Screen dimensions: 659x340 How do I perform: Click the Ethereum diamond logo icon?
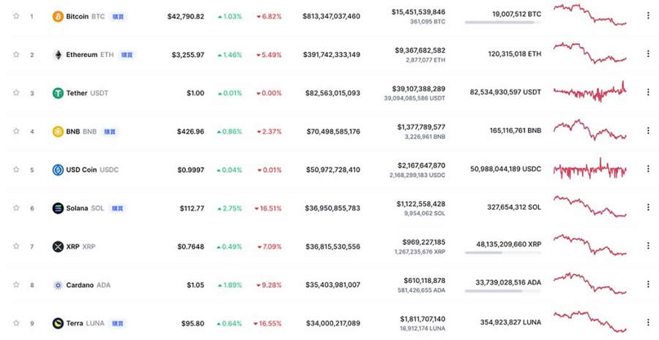click(58, 55)
